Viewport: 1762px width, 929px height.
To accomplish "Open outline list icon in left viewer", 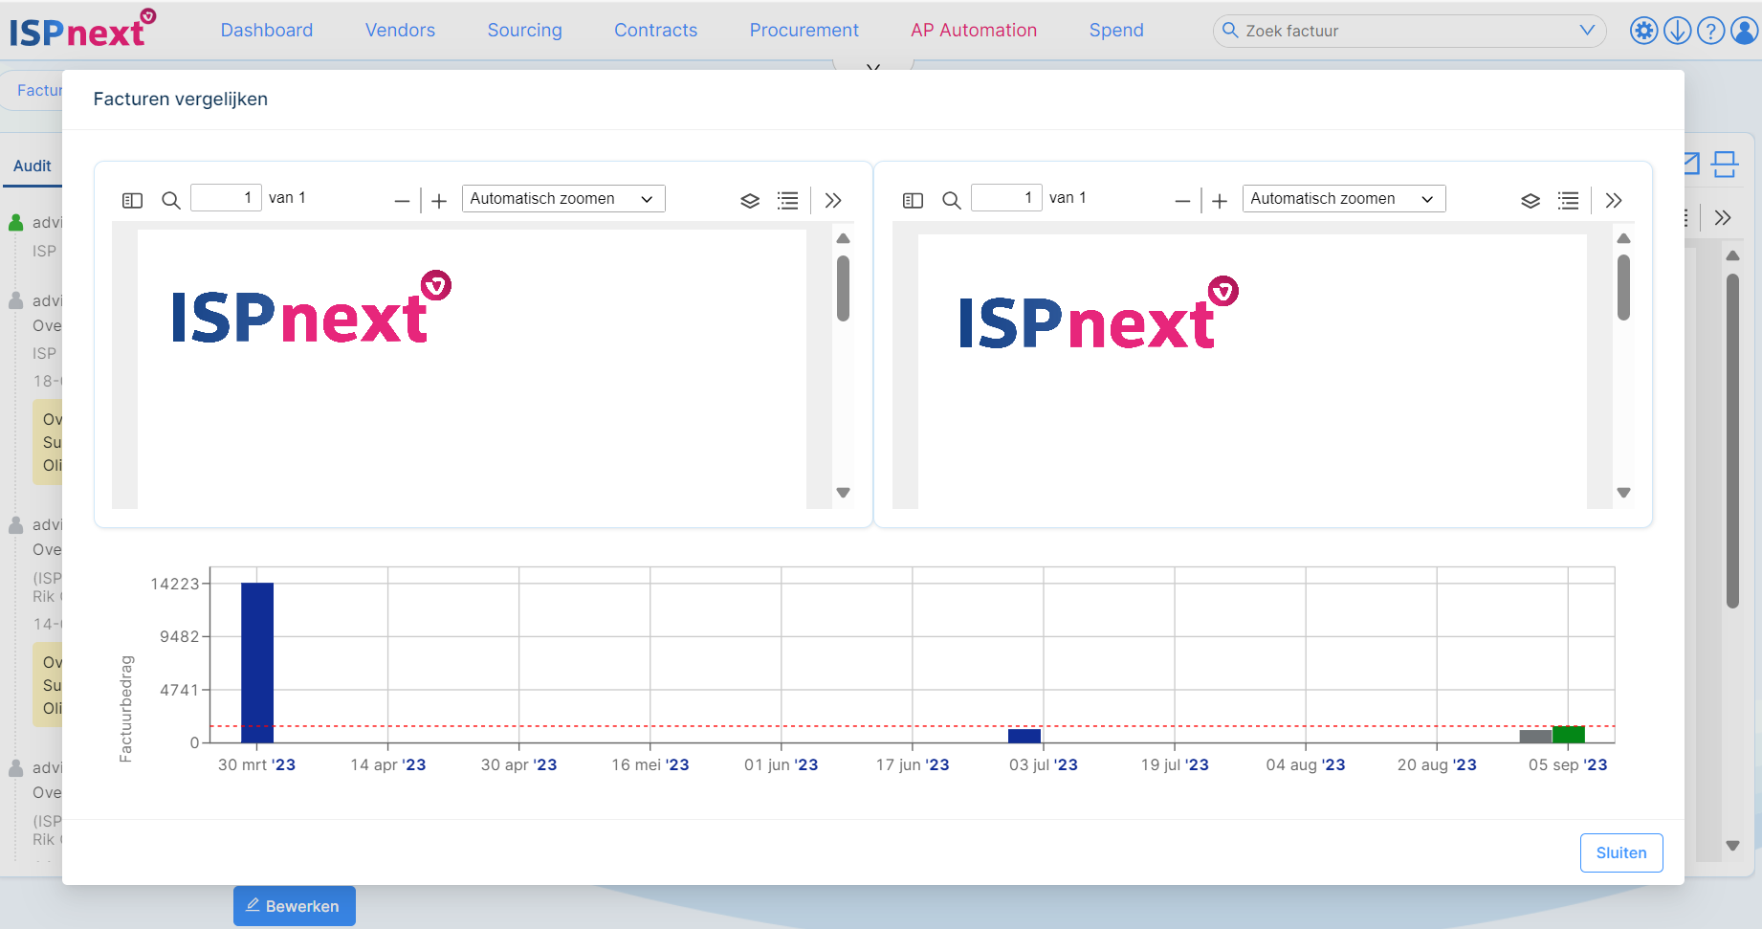I will [788, 201].
